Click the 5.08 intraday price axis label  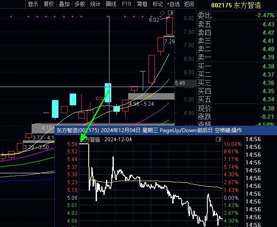(72, 198)
